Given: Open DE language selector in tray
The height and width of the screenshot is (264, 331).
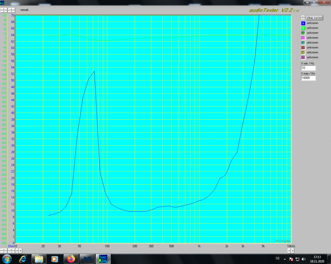Looking at the screenshot, I should [x=277, y=258].
